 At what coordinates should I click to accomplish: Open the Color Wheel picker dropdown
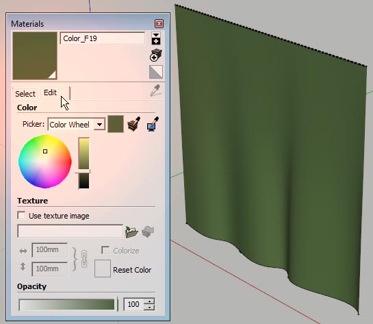(x=99, y=124)
